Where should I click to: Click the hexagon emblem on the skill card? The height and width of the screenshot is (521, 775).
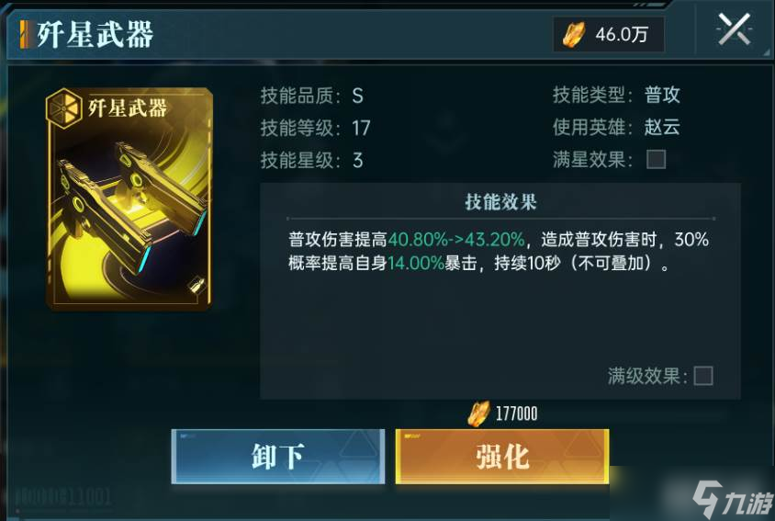coord(63,108)
